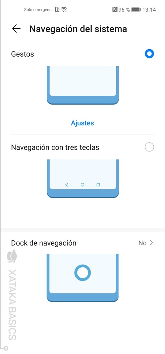Image resolution: width=165 pixels, height=354 pixels.
Task: Choose the Gestos option label
Action: tap(22, 54)
